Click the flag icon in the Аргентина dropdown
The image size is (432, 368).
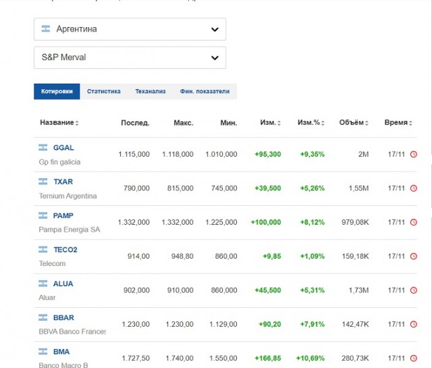(x=46, y=28)
